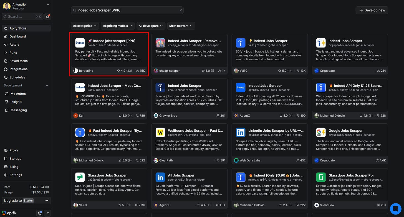The height and width of the screenshot is (217, 404).
Task: Click the 1.4K users count
Action: pyautogui.click(x=381, y=160)
